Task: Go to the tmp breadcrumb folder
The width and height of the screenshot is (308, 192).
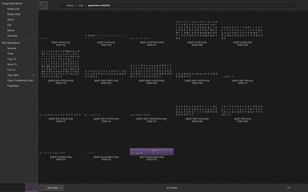Action: point(81,6)
